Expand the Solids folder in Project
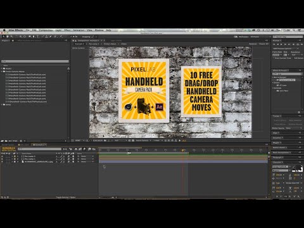 pos(2,104)
